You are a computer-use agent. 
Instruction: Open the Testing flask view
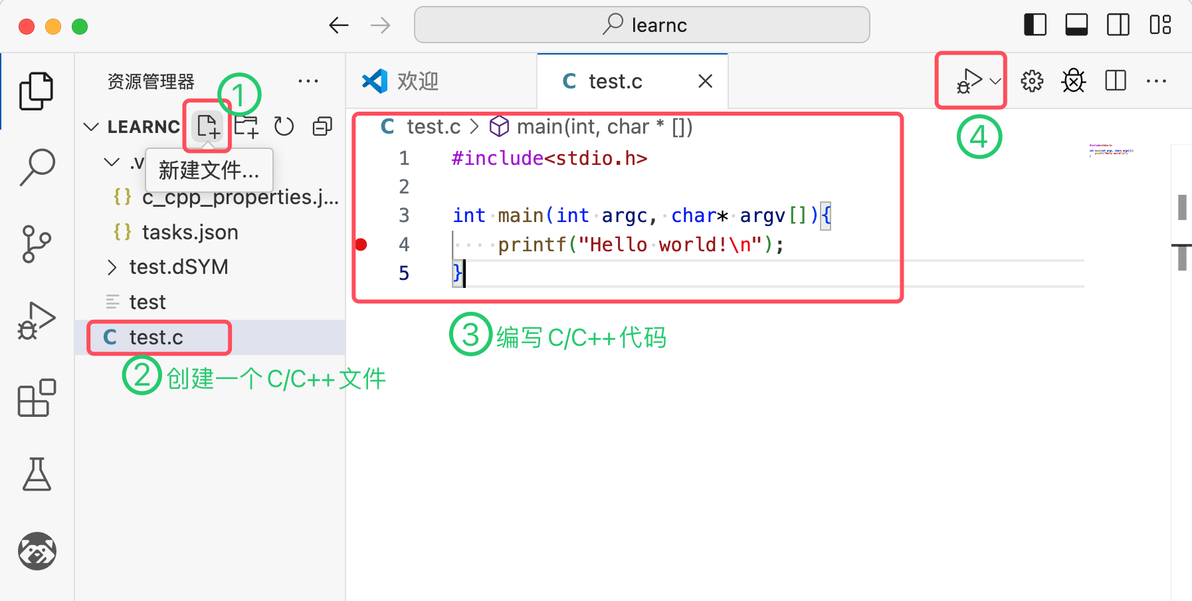click(x=37, y=474)
